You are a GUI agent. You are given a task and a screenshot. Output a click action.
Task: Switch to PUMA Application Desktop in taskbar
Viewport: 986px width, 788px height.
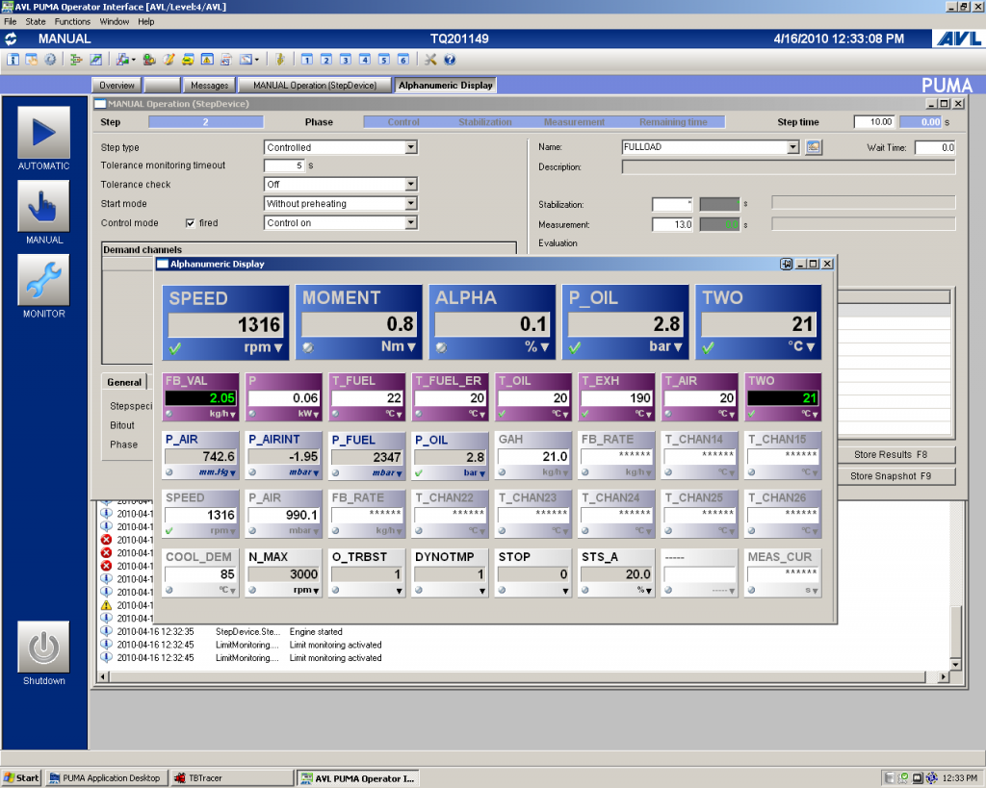coord(106,778)
